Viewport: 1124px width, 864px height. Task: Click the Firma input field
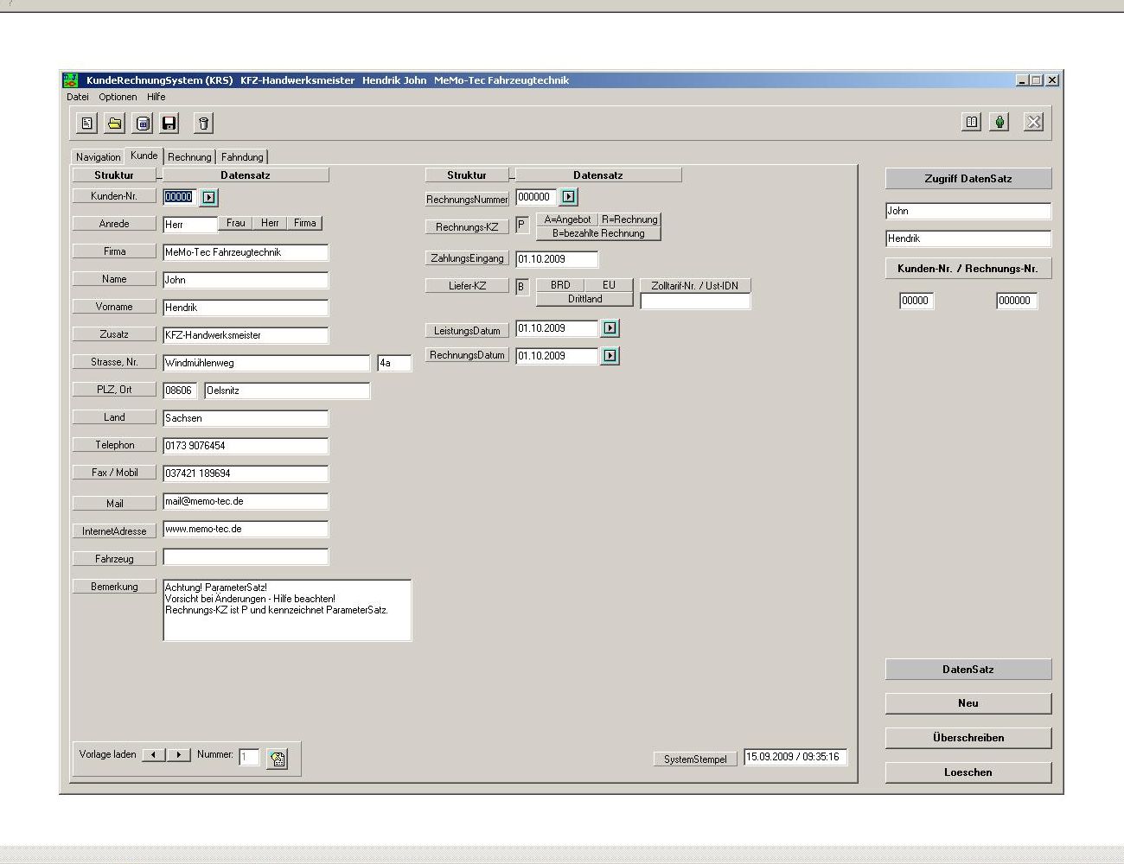[246, 252]
